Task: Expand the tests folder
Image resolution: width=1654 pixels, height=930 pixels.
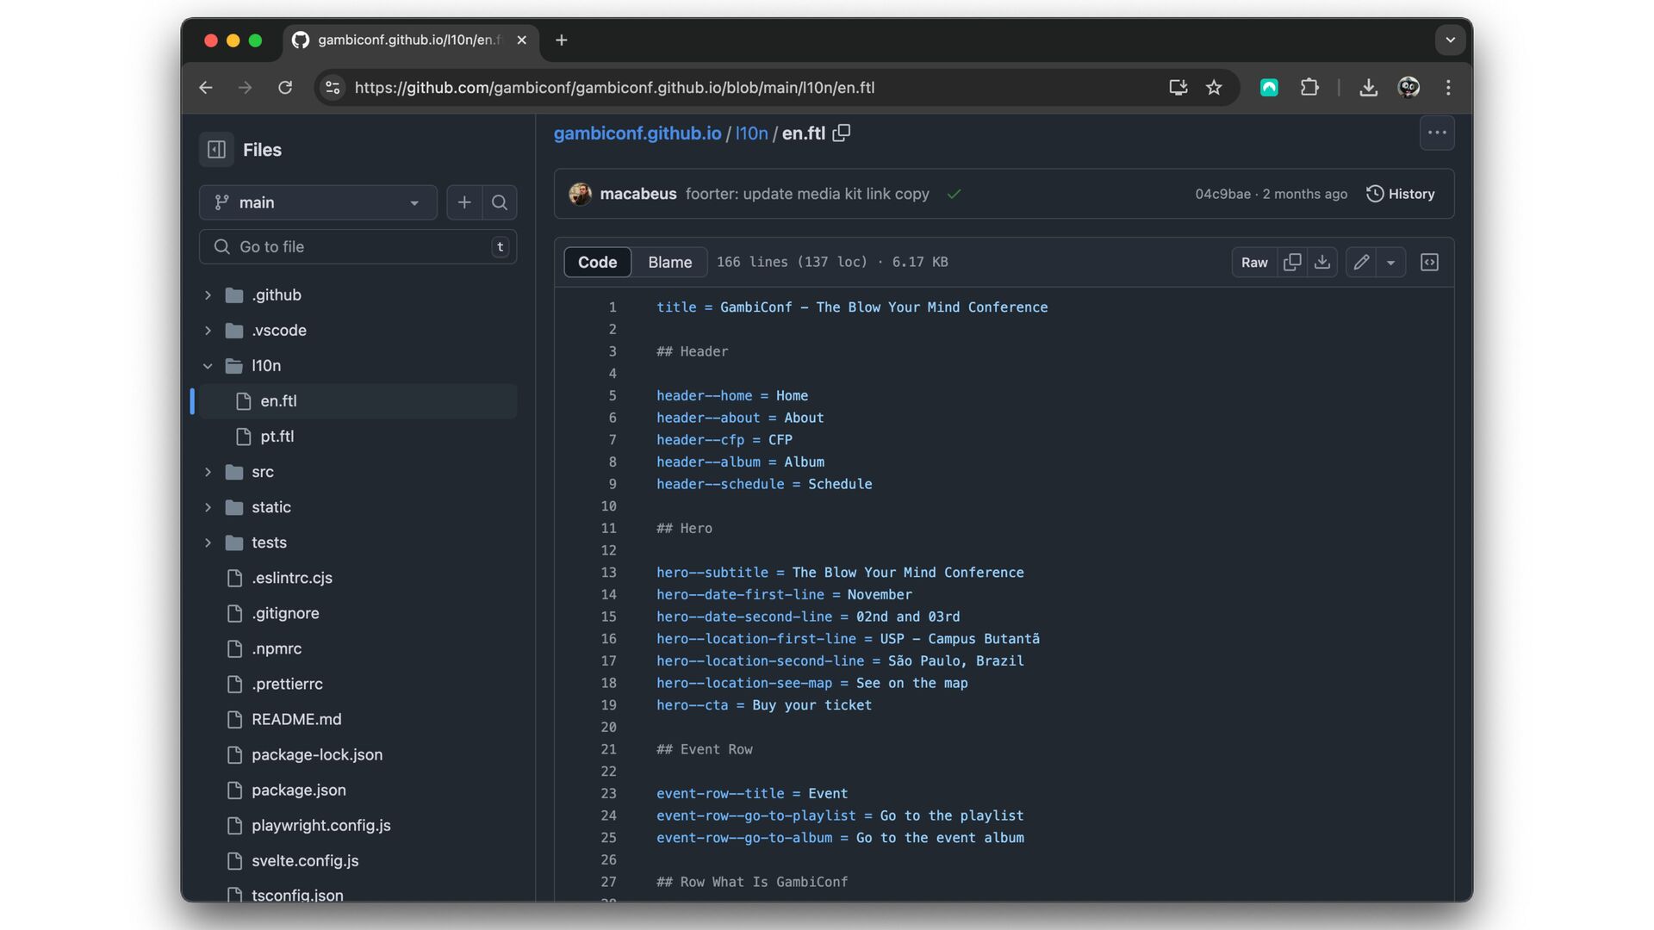Action: pyautogui.click(x=208, y=542)
